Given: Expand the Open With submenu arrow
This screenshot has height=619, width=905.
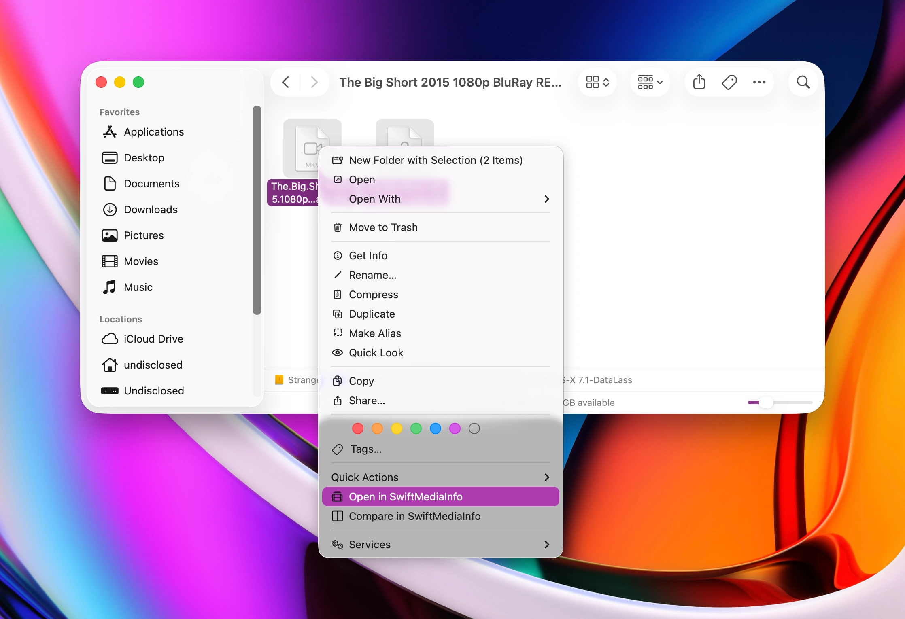Looking at the screenshot, I should pos(547,199).
